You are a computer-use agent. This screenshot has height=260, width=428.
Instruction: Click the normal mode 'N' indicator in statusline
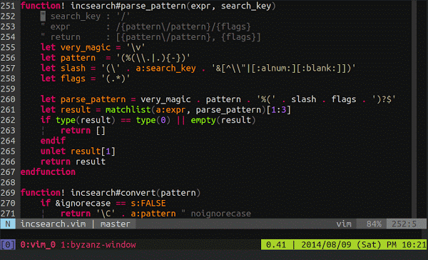(8, 224)
